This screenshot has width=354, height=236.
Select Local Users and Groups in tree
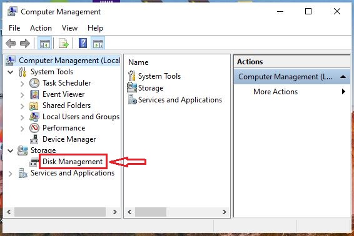point(81,117)
